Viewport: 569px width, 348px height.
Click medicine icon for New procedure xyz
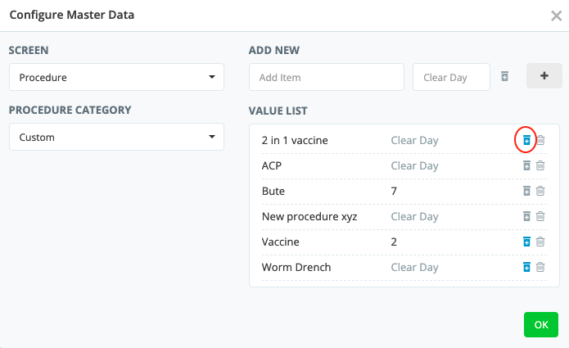point(526,217)
